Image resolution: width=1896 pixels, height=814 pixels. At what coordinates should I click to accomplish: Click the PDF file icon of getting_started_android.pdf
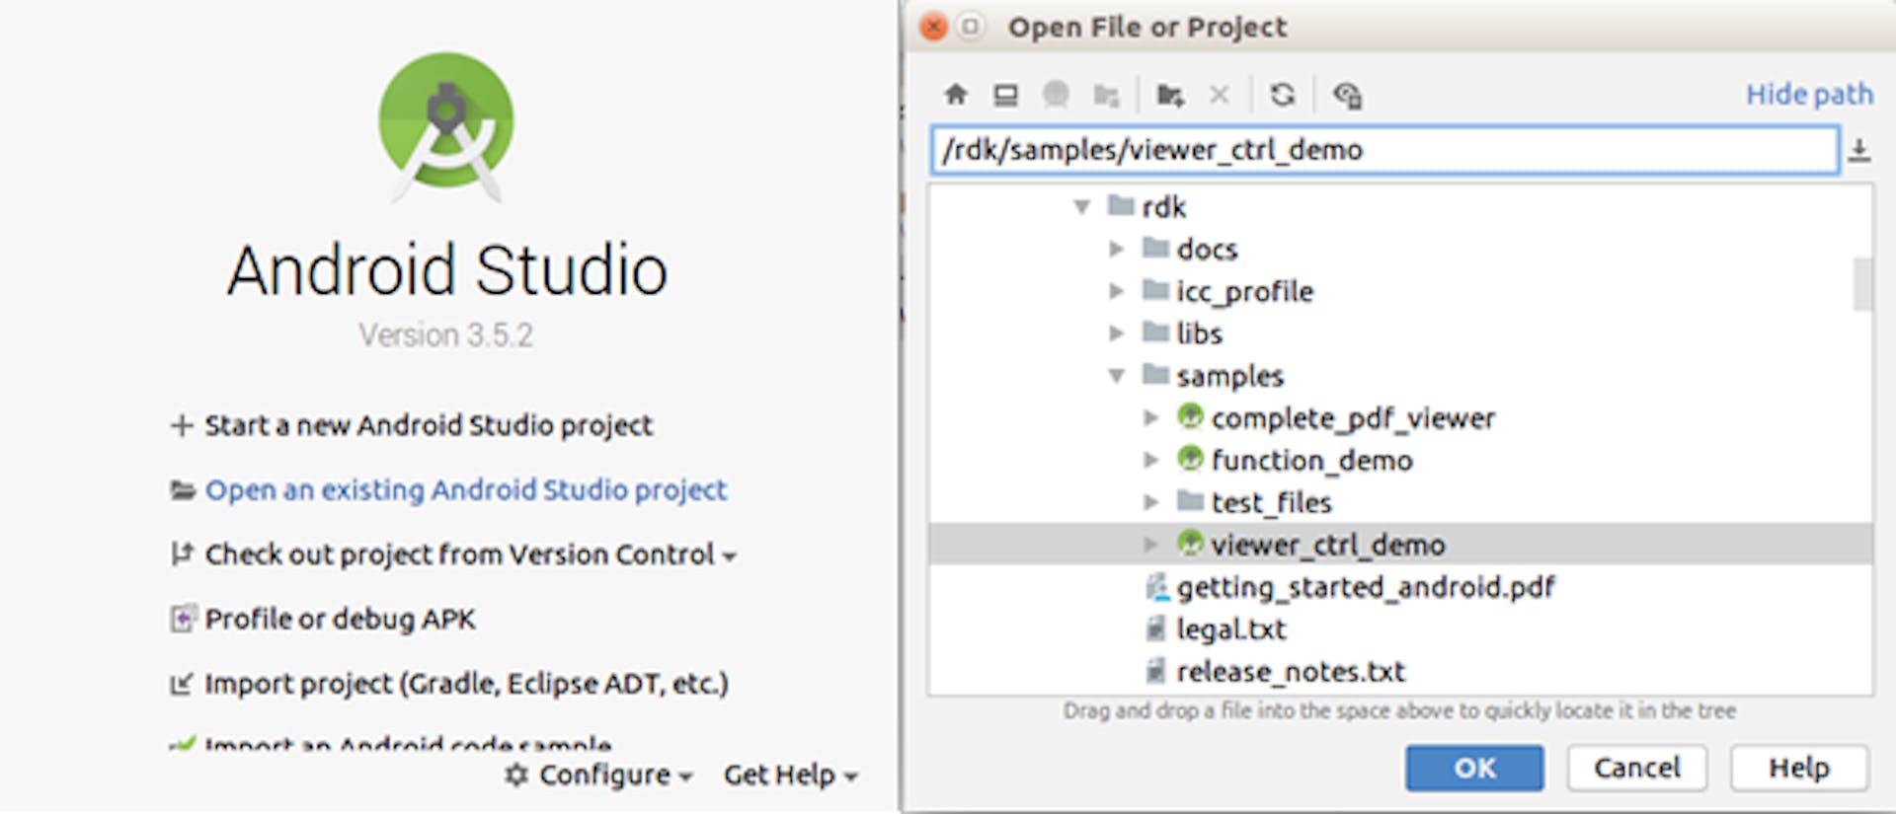click(x=1155, y=587)
